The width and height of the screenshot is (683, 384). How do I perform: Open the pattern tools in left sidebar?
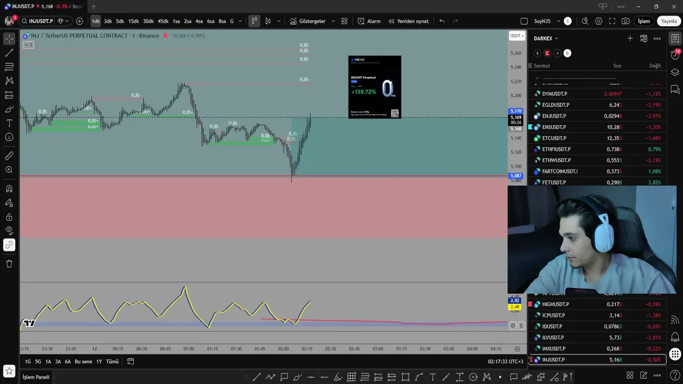(x=9, y=81)
